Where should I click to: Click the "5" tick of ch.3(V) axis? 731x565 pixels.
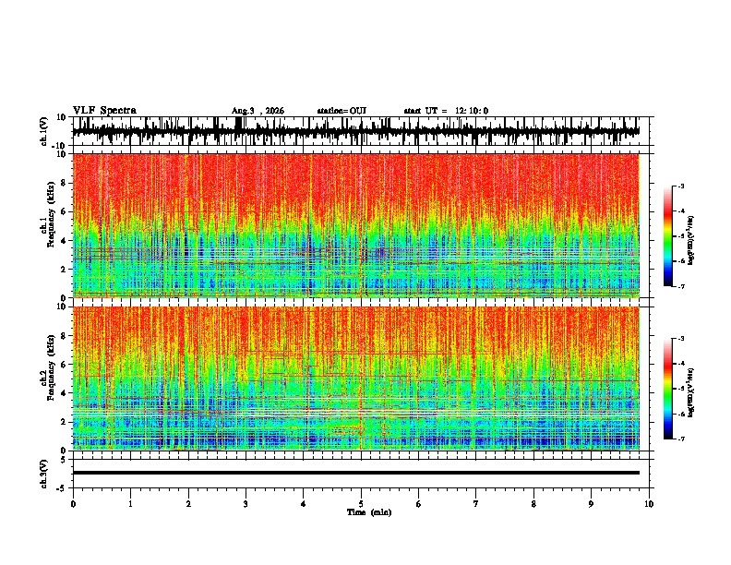(64, 459)
